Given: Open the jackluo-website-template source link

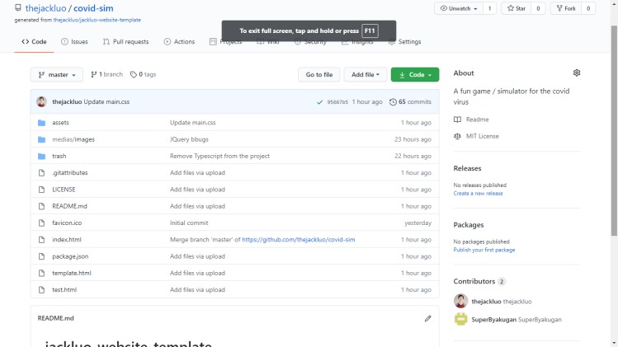Looking at the screenshot, I should (97, 20).
